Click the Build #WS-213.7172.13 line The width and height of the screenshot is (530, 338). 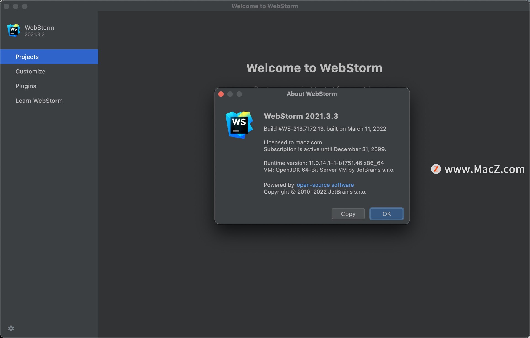[325, 129]
